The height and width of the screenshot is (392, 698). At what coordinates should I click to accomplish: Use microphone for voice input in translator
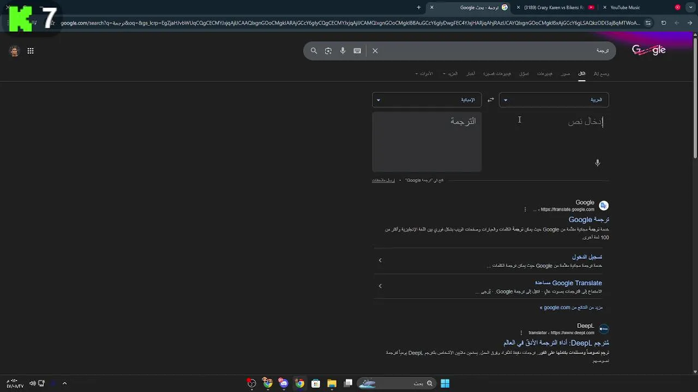coord(598,163)
